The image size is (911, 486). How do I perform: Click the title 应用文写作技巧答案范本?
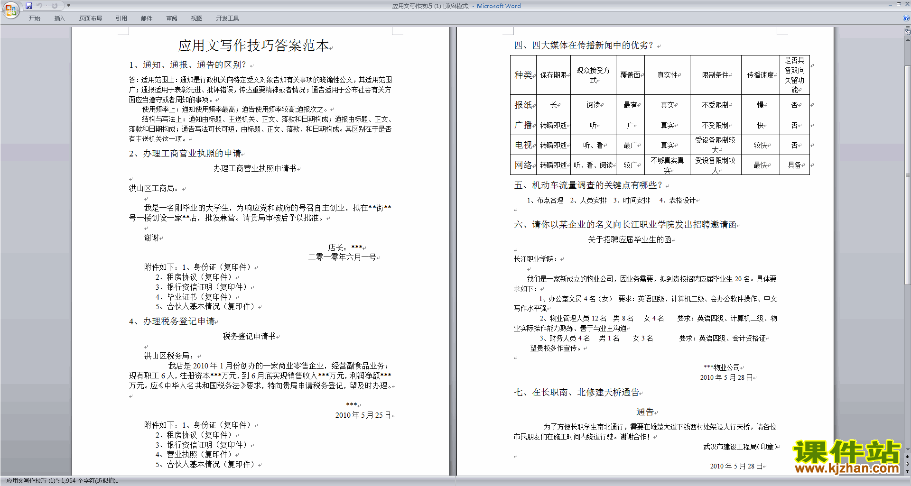click(x=254, y=46)
